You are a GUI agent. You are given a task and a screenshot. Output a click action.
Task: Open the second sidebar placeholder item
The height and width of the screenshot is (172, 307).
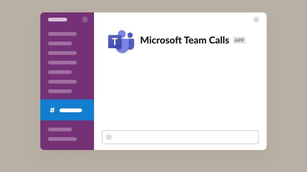(60, 43)
